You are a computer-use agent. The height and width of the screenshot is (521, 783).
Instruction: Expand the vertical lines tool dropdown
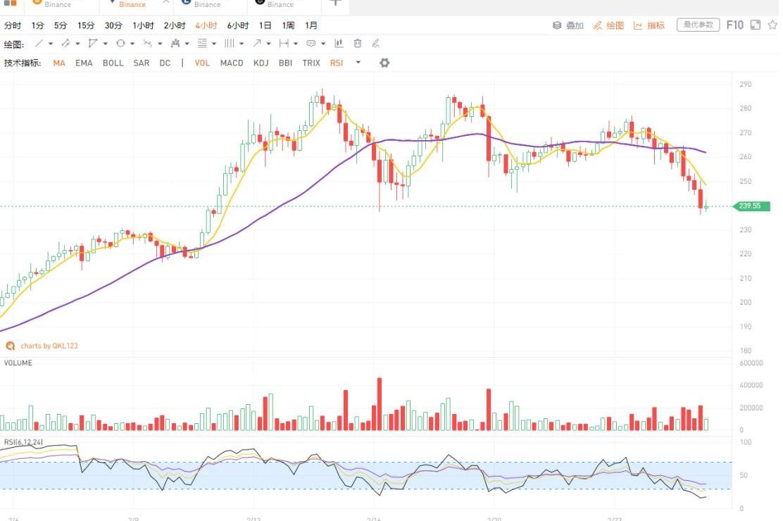point(241,44)
